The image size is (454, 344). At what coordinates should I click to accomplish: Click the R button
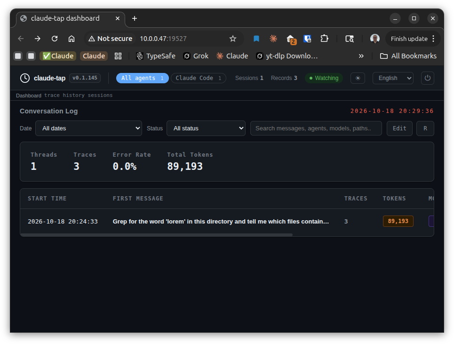[425, 128]
